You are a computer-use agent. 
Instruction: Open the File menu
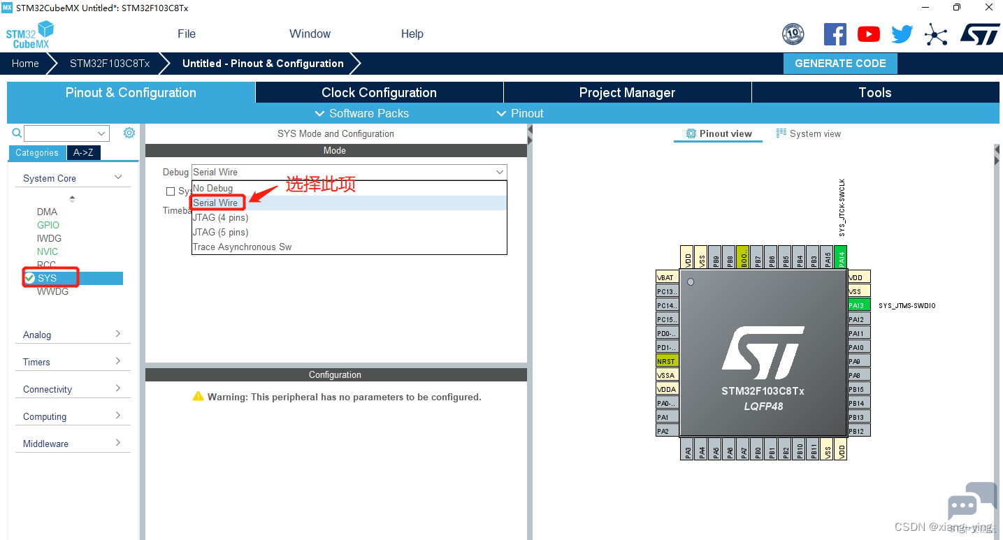pos(187,34)
